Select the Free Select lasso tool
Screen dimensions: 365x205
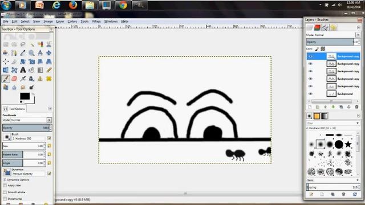(23, 44)
